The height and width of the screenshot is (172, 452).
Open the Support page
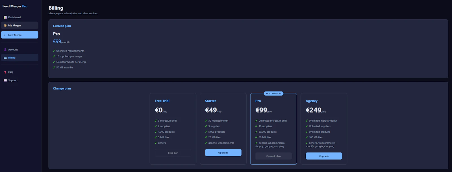click(x=19, y=81)
